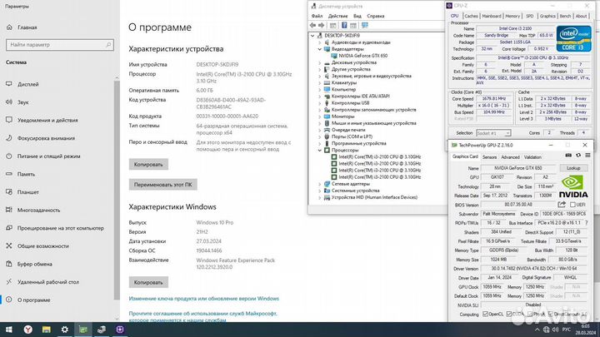Click forward arrow in Device Manager toolbar

[x=322, y=25]
